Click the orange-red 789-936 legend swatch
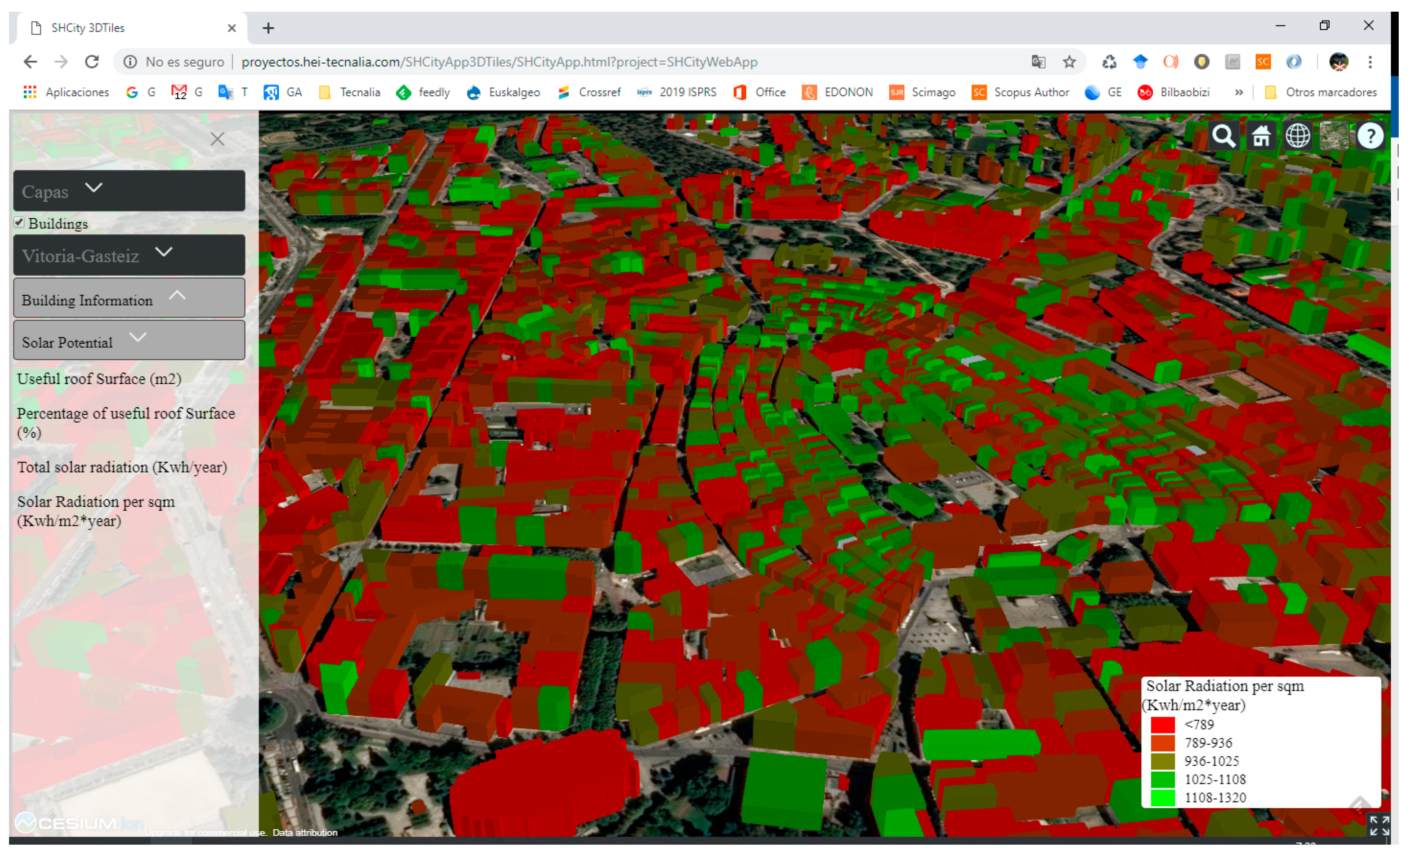This screenshot has height=862, width=1410. (1163, 743)
